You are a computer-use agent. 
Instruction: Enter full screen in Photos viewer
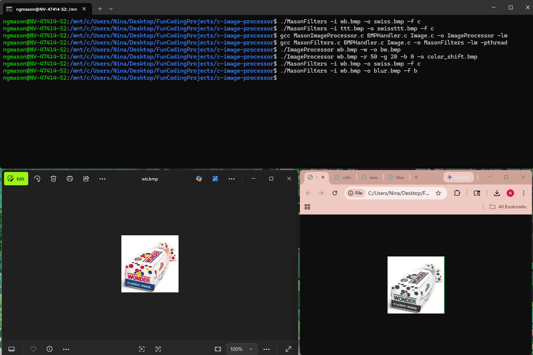[288, 349]
